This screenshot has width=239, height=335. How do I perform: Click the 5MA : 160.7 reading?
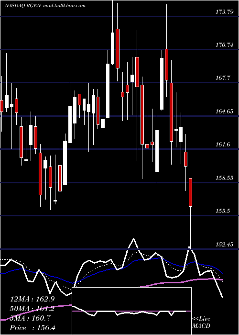click(30, 318)
